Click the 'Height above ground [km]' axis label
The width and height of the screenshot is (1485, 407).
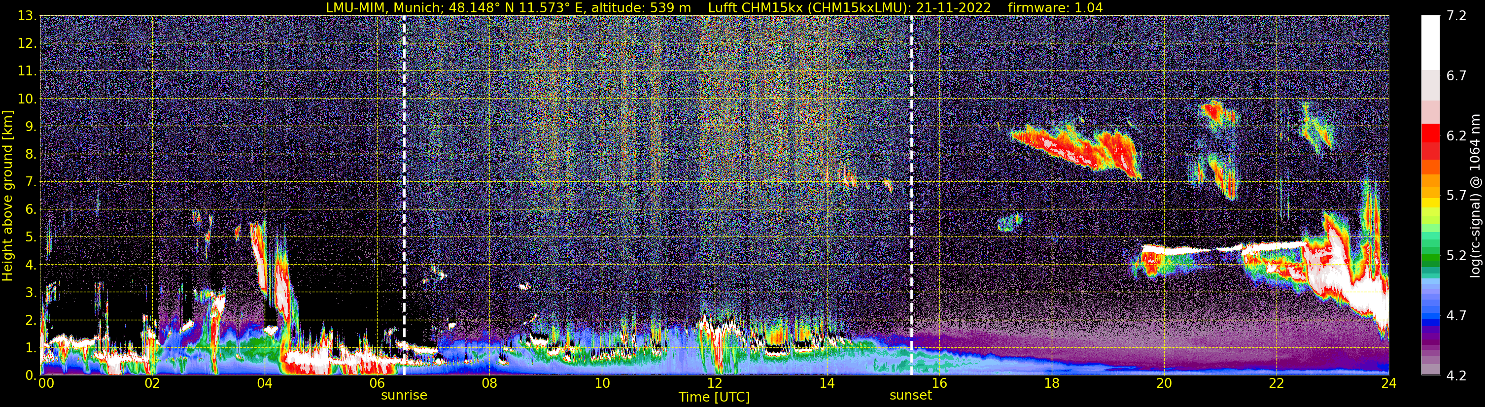7,196
